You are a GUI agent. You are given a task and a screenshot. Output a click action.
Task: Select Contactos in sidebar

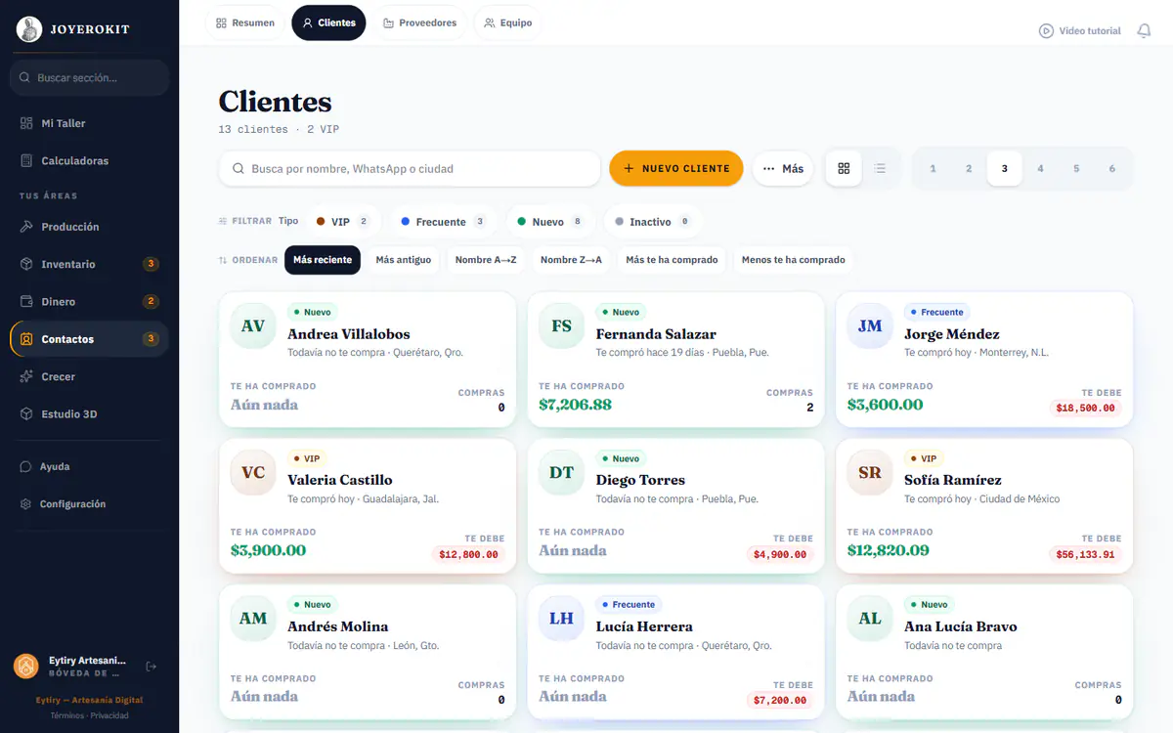[89, 339]
